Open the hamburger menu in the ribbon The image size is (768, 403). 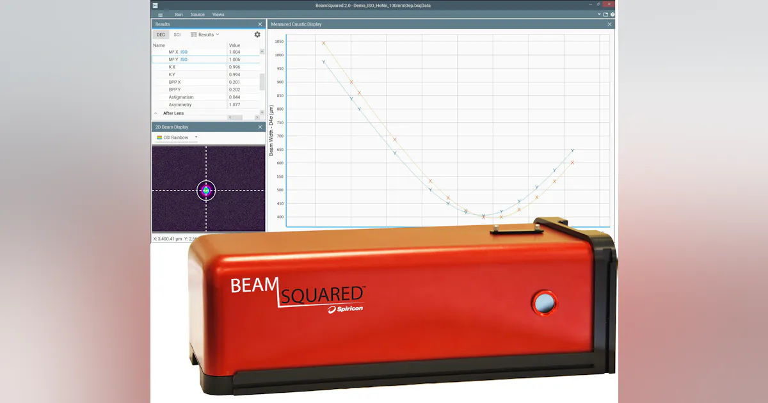pyautogui.click(x=160, y=14)
